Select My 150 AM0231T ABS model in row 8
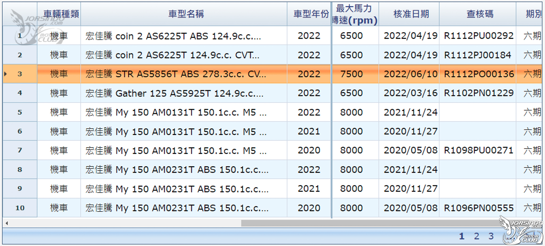This screenshot has height=246, width=545. 177,169
